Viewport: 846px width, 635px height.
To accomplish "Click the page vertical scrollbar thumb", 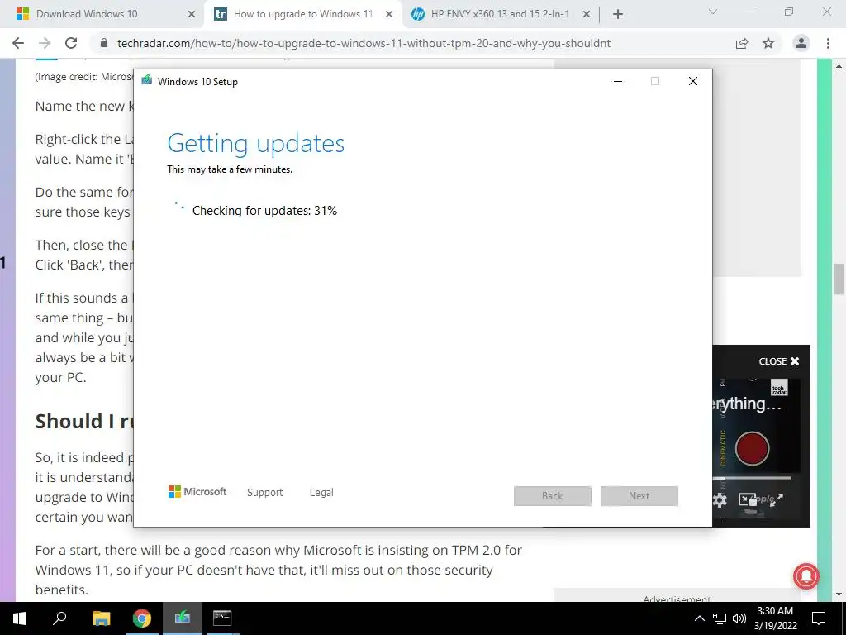I will pyautogui.click(x=839, y=279).
